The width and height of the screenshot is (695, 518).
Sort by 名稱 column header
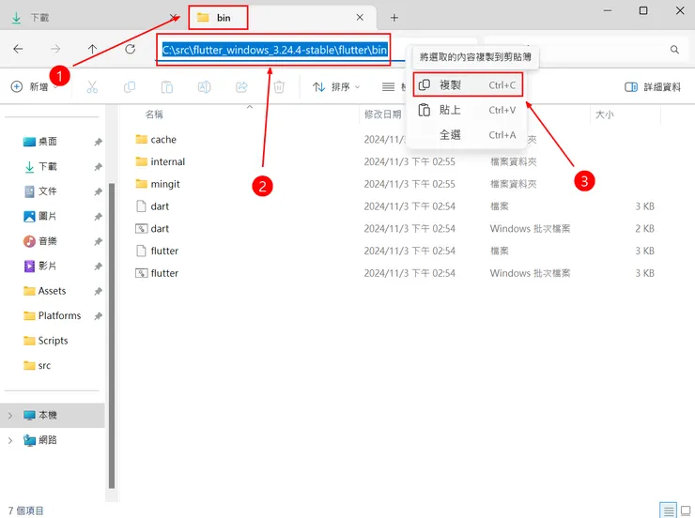point(154,114)
